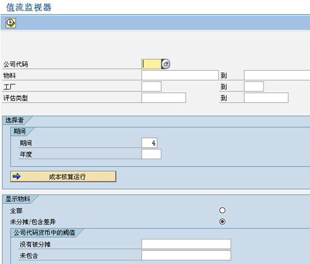Click the 工厂 to-value field
The width and height of the screenshot is (310, 264).
pyautogui.click(x=254, y=87)
